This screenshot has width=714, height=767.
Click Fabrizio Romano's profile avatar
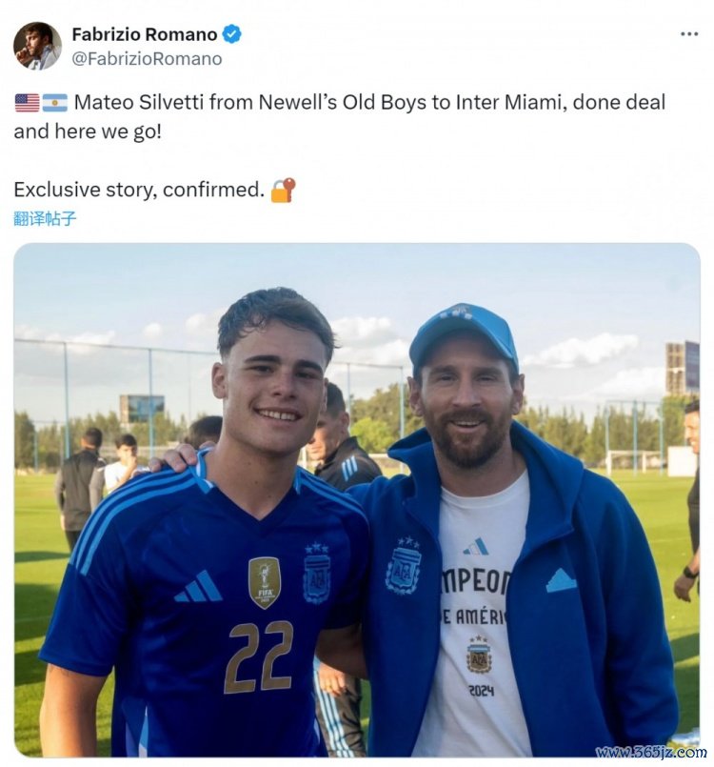(x=37, y=46)
